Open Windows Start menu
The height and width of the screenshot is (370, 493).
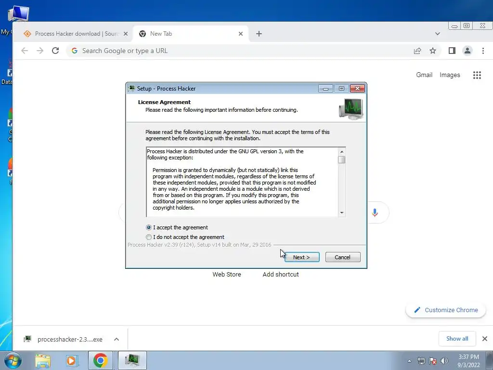tap(12, 360)
